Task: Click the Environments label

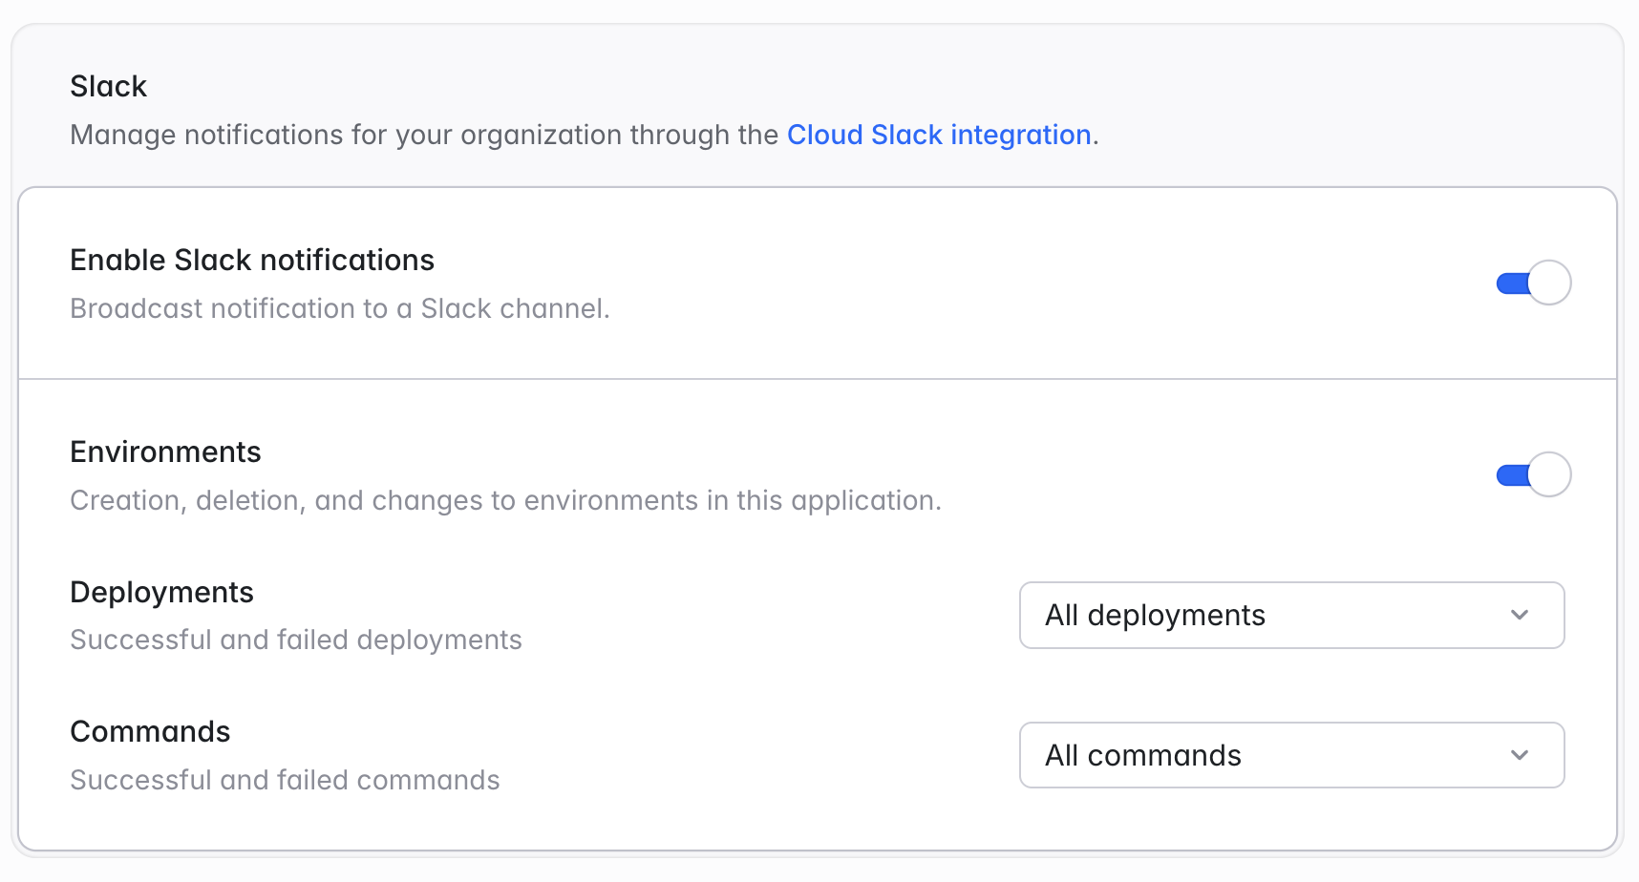Action: coord(166,452)
